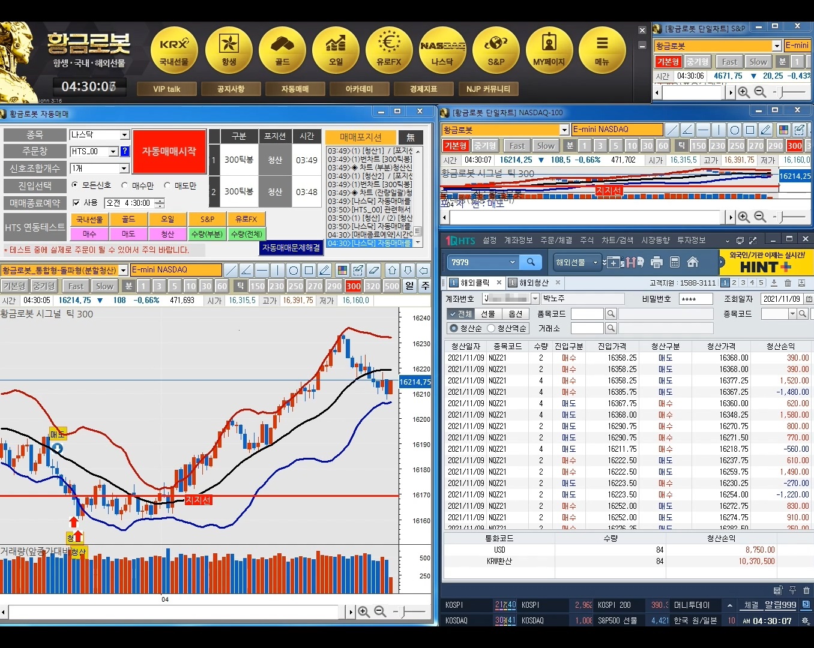Click the red 자동매매시작 button
Viewport: 814px width, 648px height.
pyautogui.click(x=169, y=152)
